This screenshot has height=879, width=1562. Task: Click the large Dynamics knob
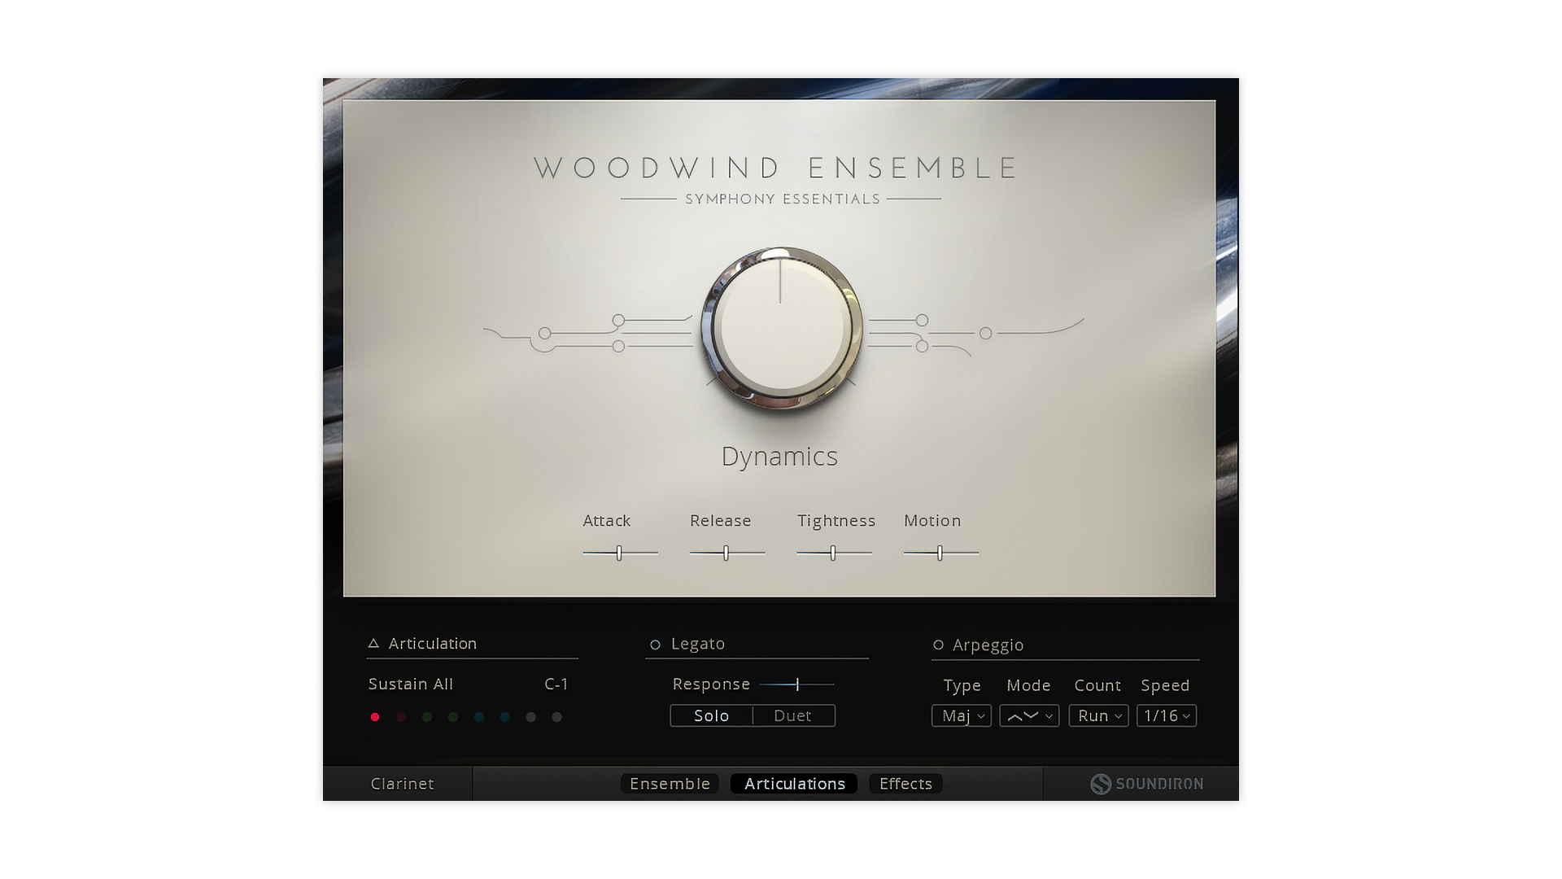[780, 327]
